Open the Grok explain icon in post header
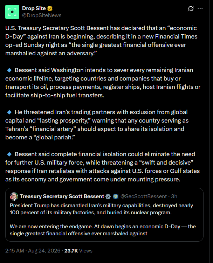This screenshot has width=213, height=263. click(x=191, y=8)
